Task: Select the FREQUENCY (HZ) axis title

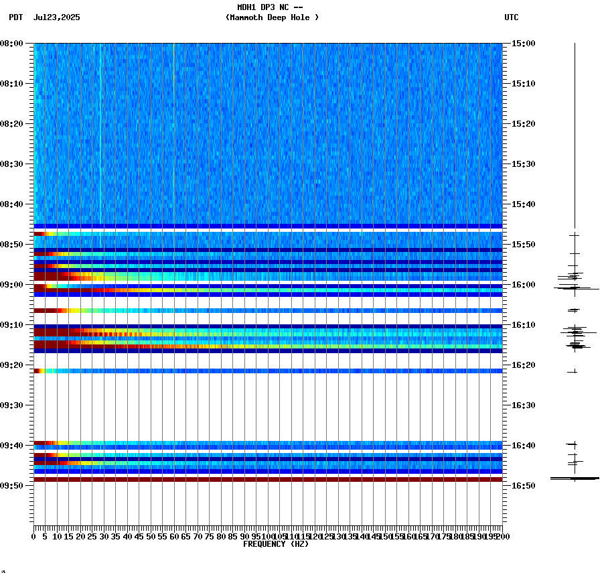Action: point(276,543)
